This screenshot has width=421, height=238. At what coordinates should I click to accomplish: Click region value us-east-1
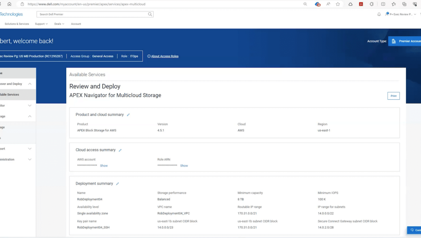[x=324, y=130]
